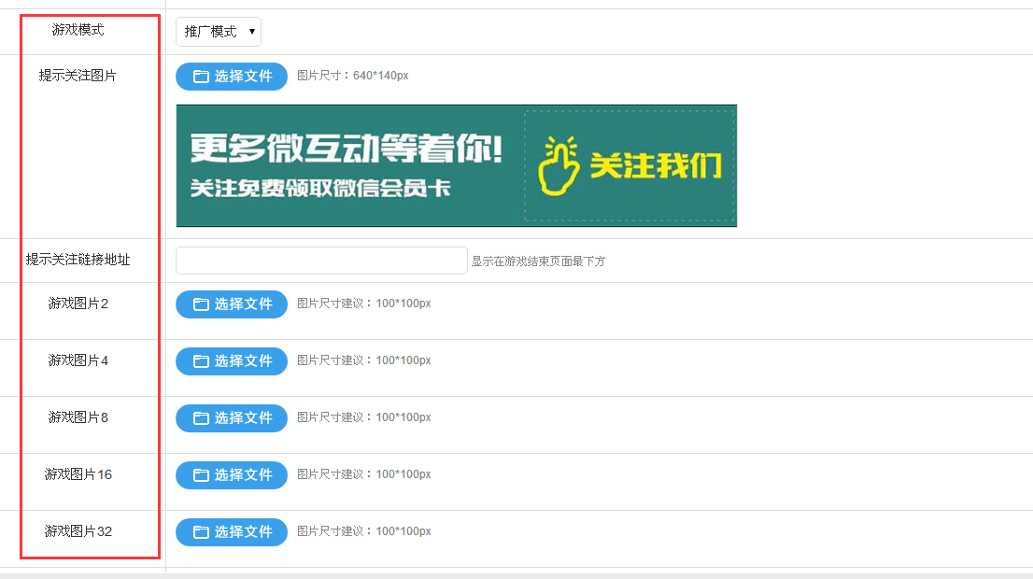Click folder icon in 游戏图片16 upload button
This screenshot has width=1033, height=579.
pos(201,475)
